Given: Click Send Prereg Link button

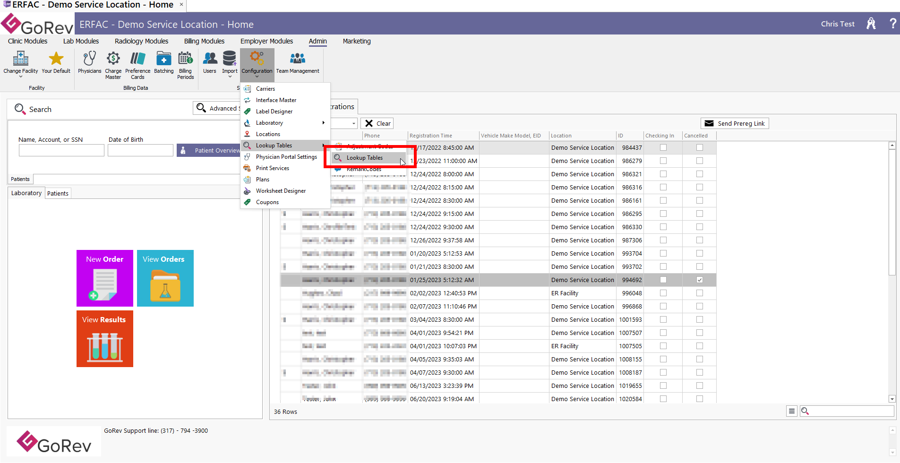Looking at the screenshot, I should (x=735, y=123).
